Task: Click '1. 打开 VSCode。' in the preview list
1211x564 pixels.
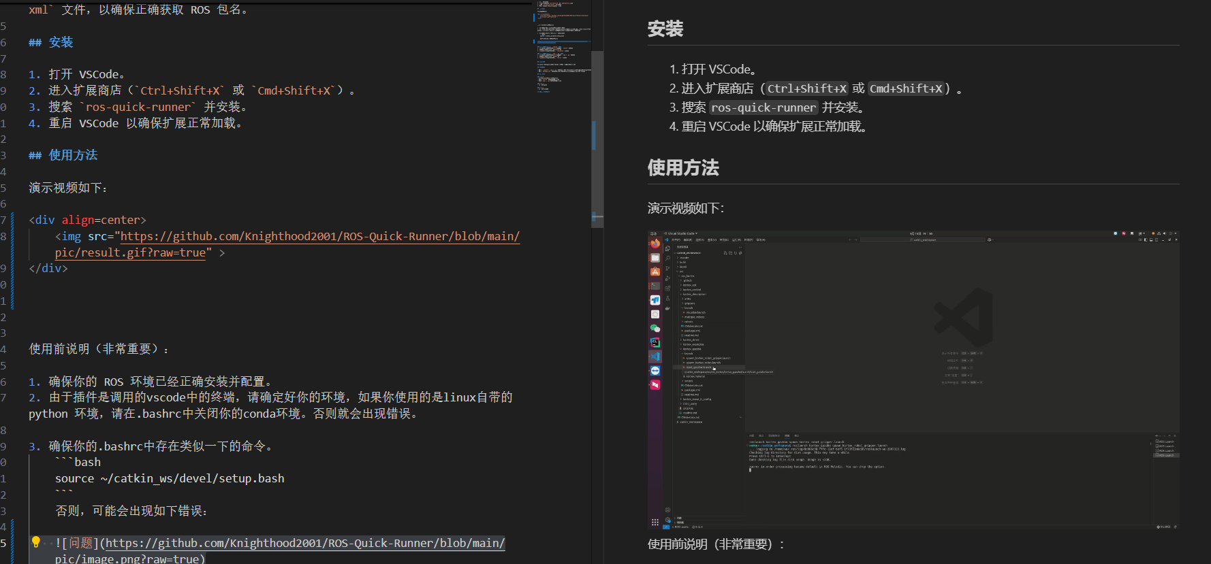Action: pyautogui.click(x=713, y=69)
